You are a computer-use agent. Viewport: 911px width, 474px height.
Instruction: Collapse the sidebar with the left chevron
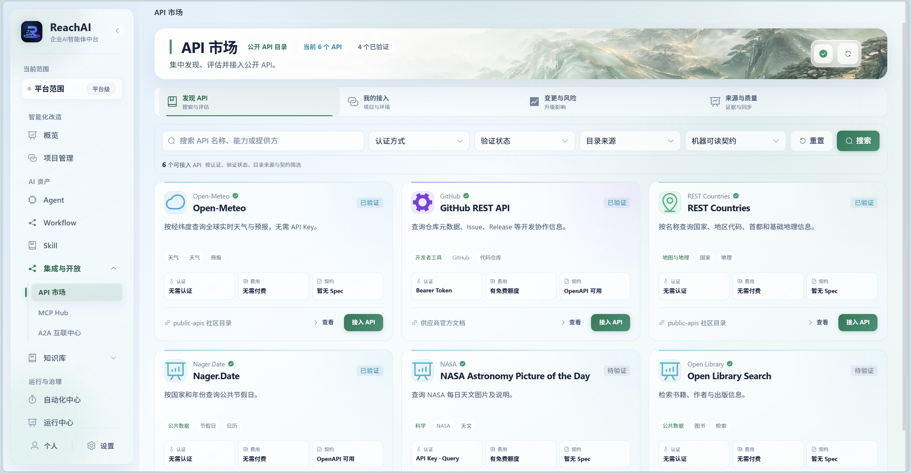click(x=117, y=31)
